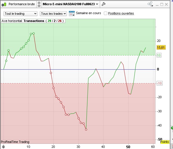Click the Performance brute title text

click(x=22, y=4)
